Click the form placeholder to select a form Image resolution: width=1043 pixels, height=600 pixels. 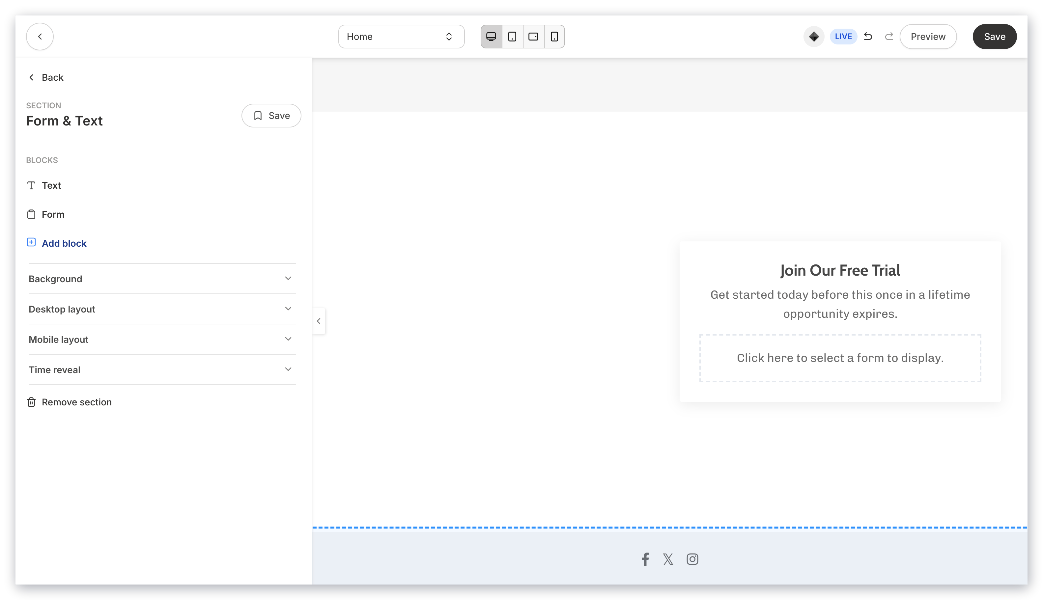coord(840,358)
